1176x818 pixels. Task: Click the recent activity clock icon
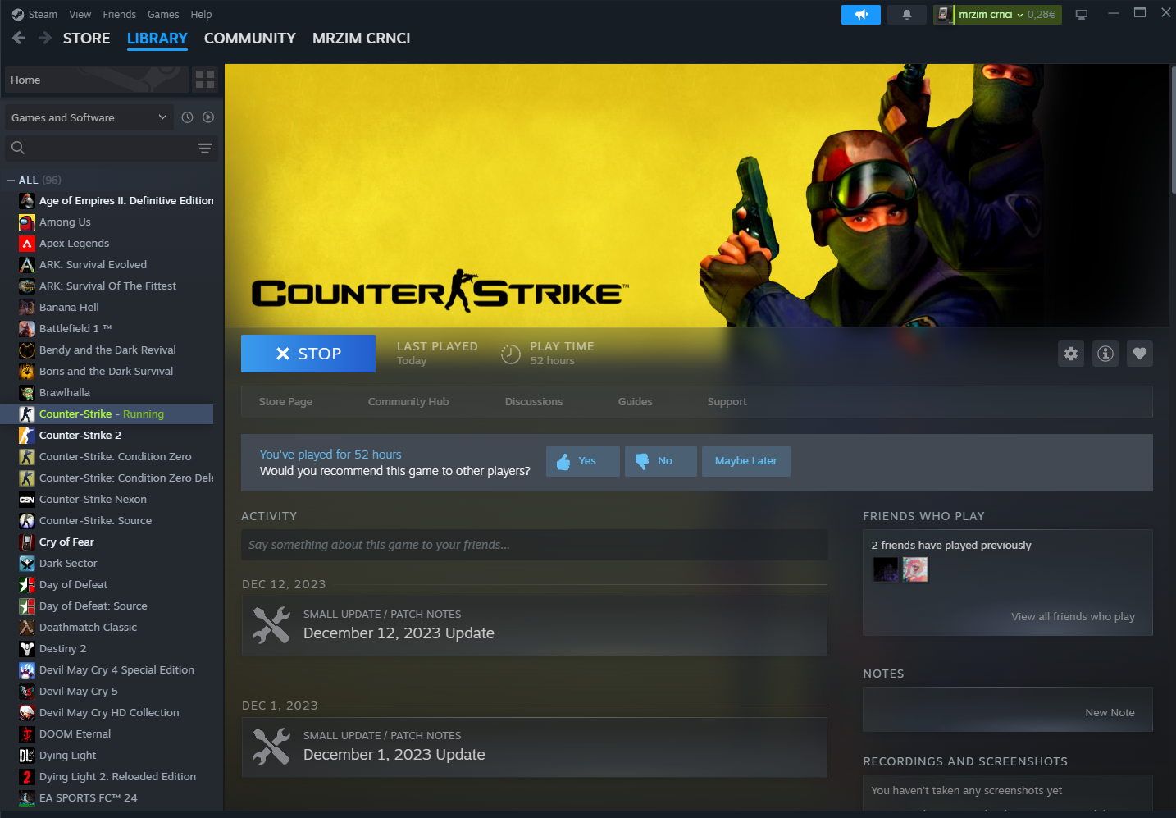[x=187, y=117]
